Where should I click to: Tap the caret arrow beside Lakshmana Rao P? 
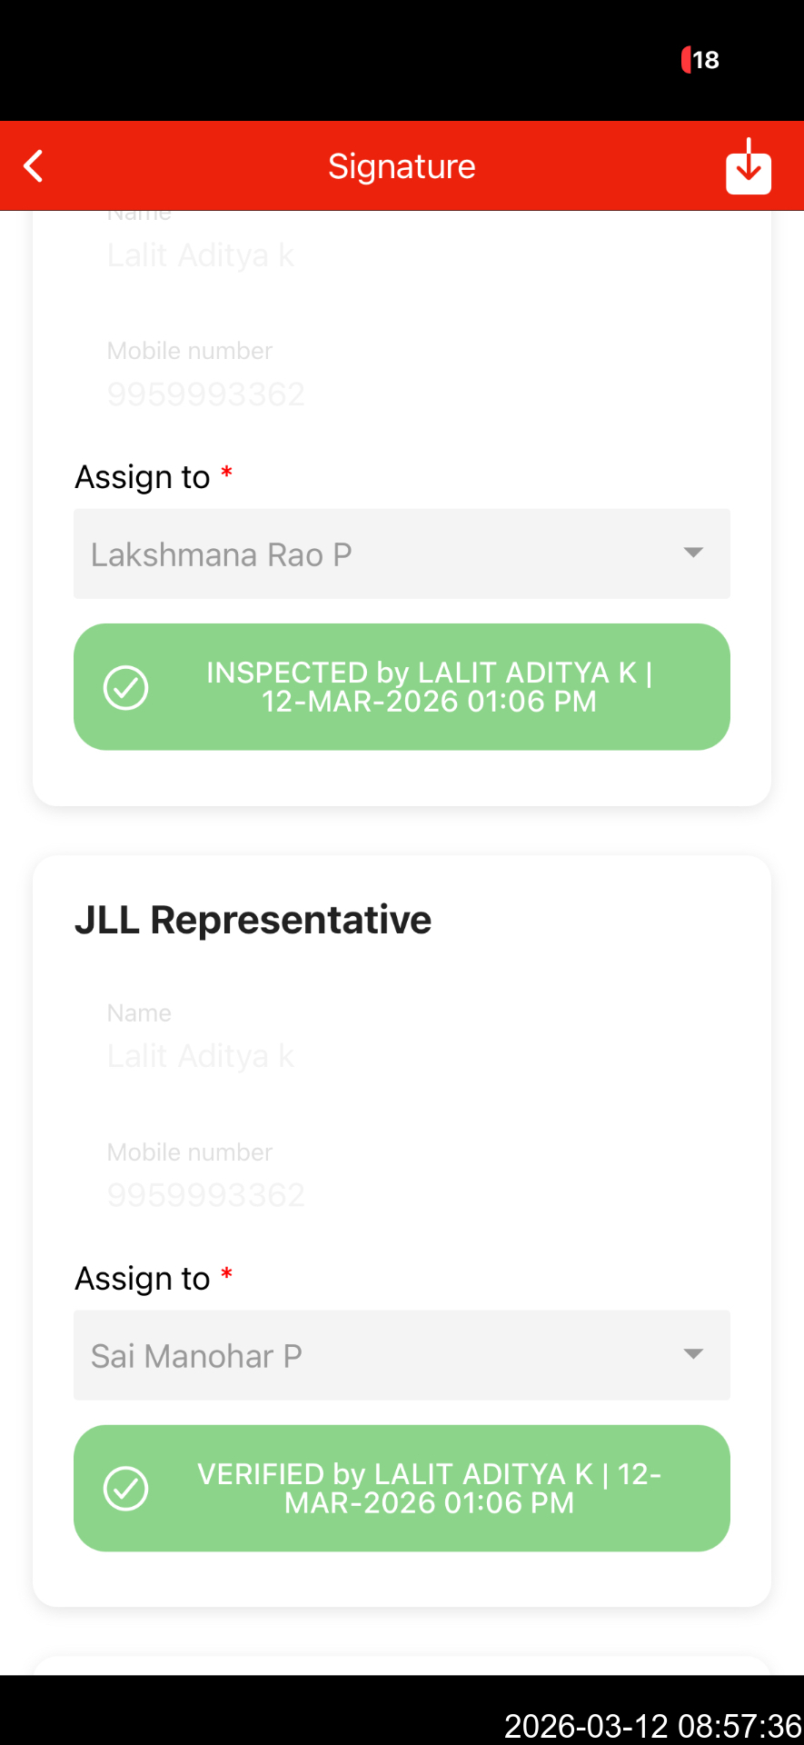[693, 553]
